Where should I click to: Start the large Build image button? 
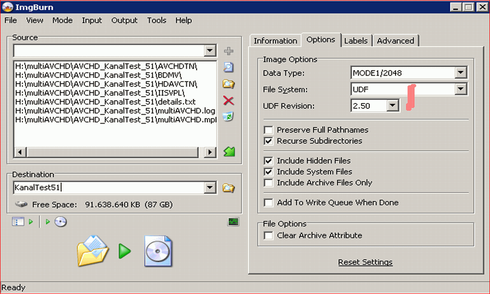(125, 252)
